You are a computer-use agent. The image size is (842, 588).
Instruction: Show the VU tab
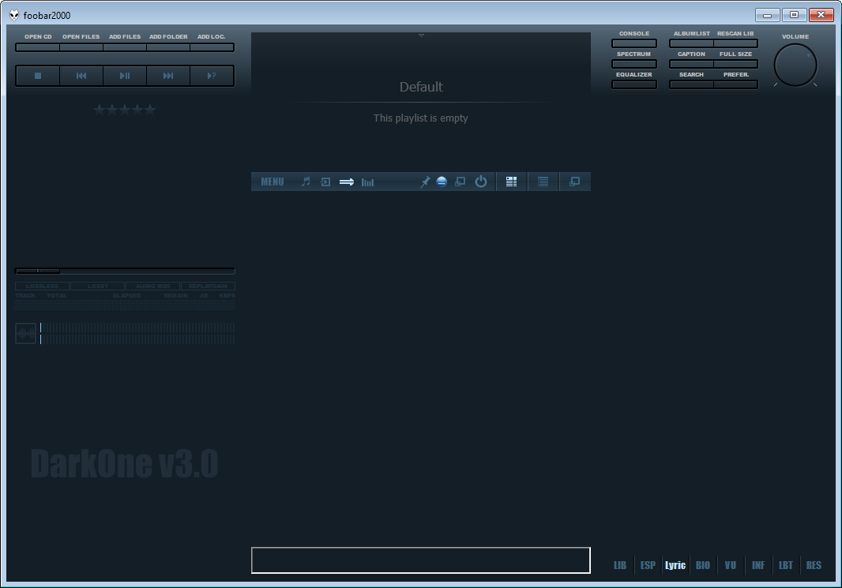click(731, 565)
